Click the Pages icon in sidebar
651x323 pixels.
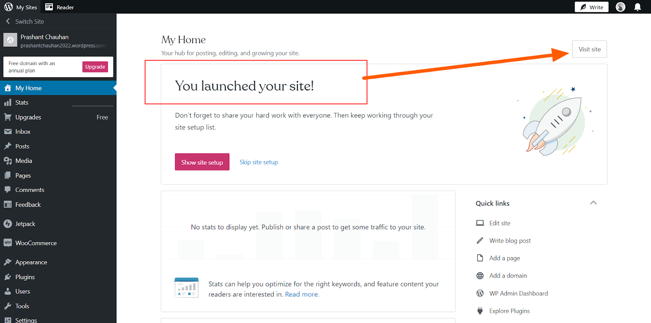(8, 175)
